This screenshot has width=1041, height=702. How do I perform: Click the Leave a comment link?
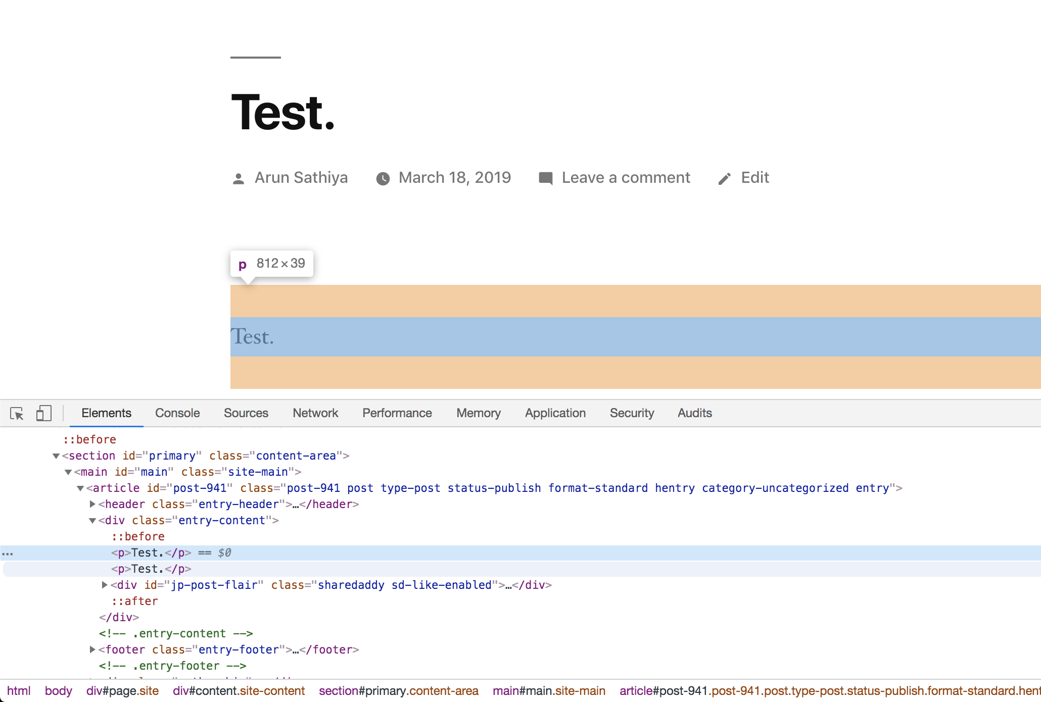coord(626,178)
